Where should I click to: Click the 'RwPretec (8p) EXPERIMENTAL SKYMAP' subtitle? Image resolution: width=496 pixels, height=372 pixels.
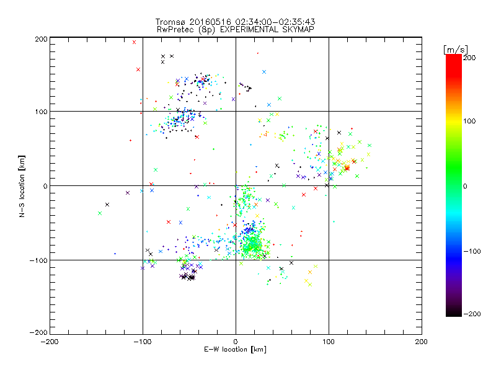tap(236, 30)
